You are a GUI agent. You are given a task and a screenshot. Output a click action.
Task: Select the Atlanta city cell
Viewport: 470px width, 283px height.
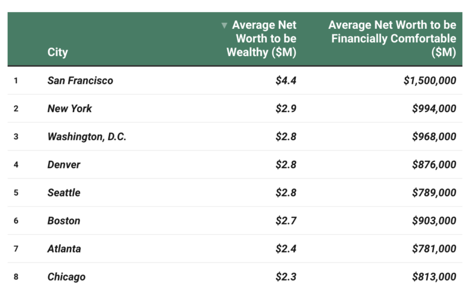[64, 249]
